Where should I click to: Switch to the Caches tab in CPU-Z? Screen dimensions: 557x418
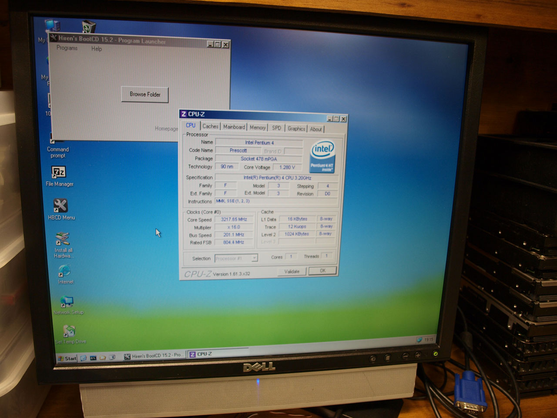210,126
